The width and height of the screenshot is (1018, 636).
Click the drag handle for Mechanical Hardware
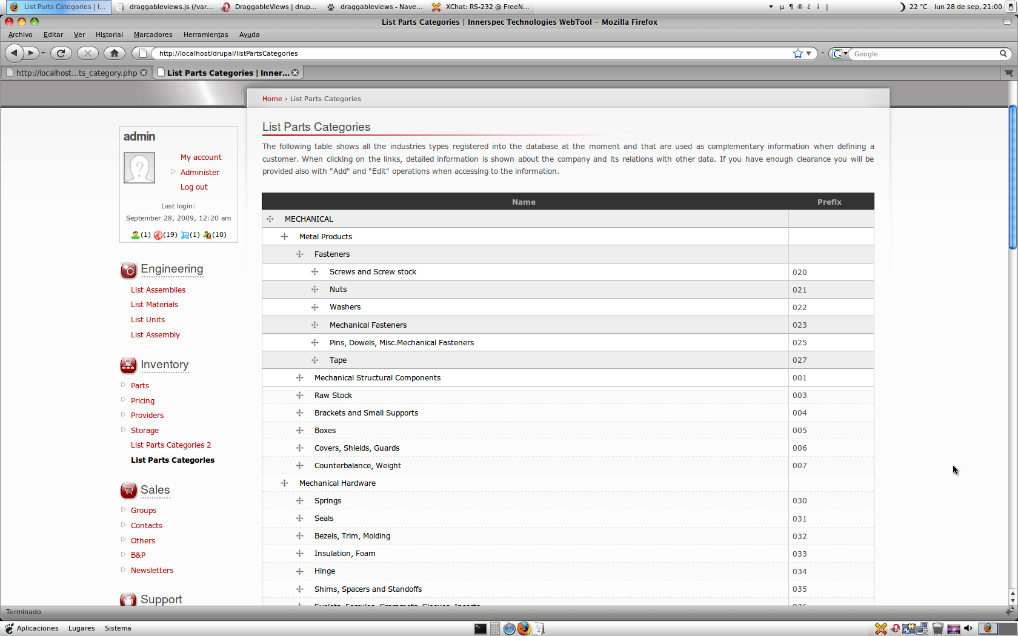(285, 483)
